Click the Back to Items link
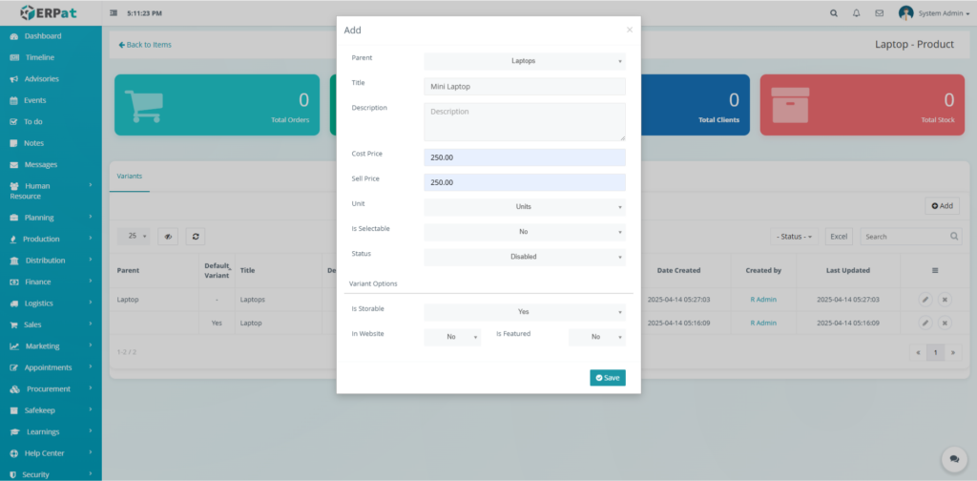The height and width of the screenshot is (481, 977). pos(145,45)
